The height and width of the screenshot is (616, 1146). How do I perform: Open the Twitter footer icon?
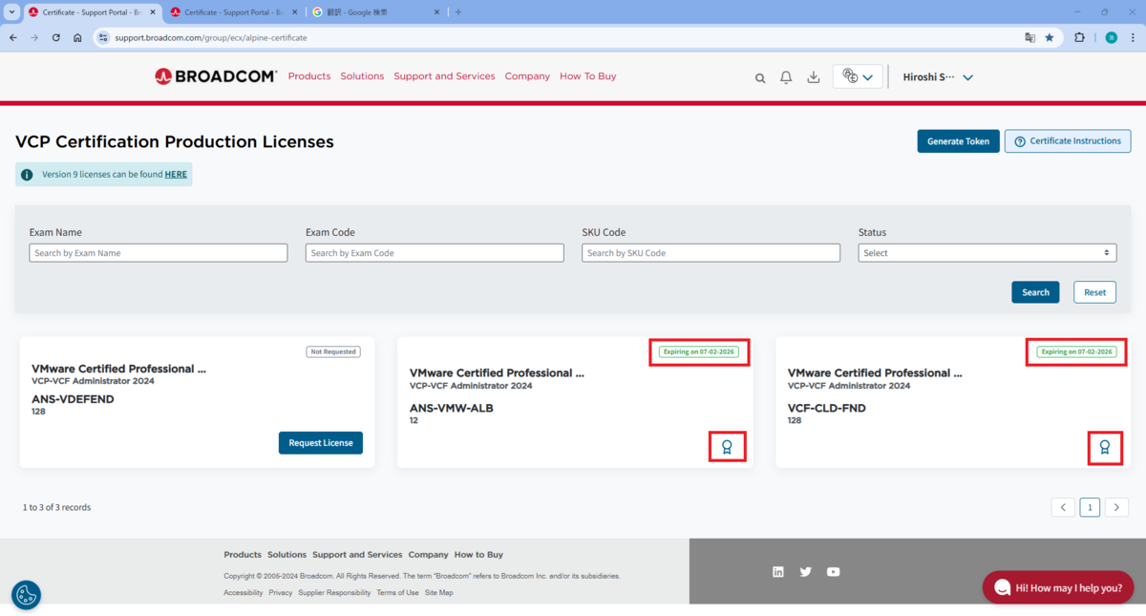pos(806,571)
